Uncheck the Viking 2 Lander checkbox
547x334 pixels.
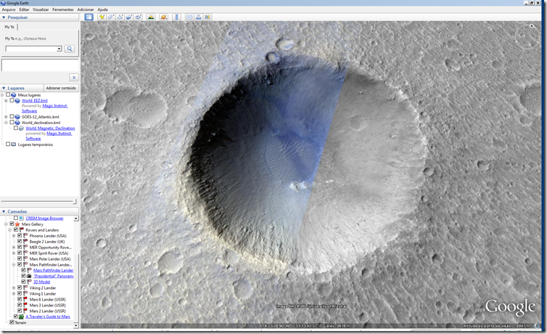coord(20,288)
